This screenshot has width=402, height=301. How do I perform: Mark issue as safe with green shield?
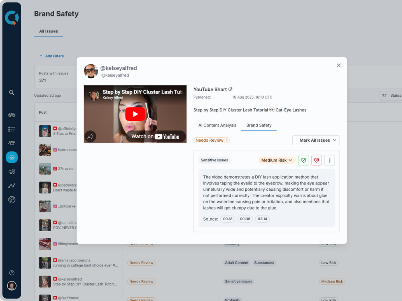(304, 160)
